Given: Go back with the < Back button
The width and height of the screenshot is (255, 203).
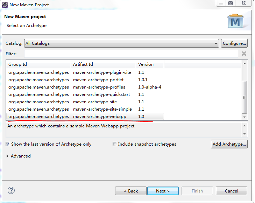Looking at the screenshot, I should pyautogui.click(x=131, y=191).
